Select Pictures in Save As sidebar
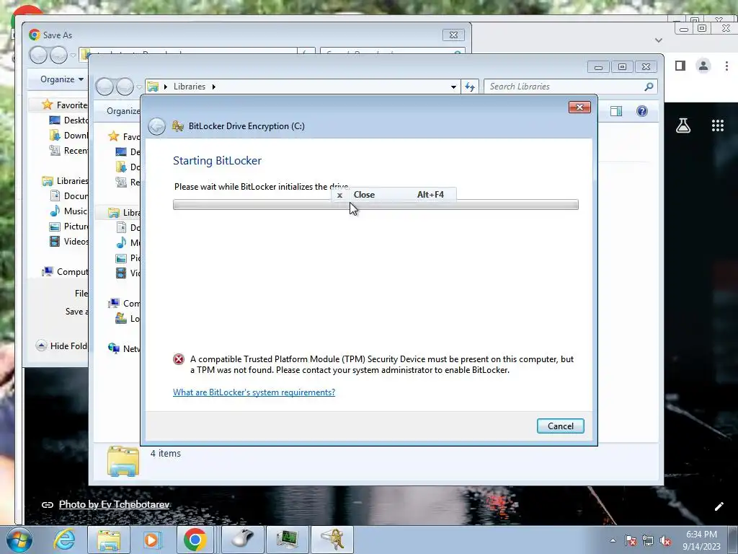This screenshot has width=738, height=554. 68,226
